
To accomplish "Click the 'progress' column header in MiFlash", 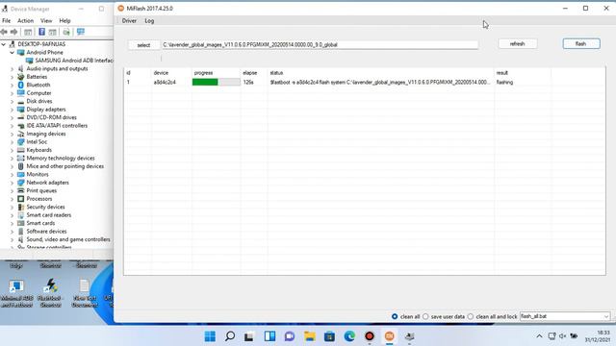I will [203, 73].
